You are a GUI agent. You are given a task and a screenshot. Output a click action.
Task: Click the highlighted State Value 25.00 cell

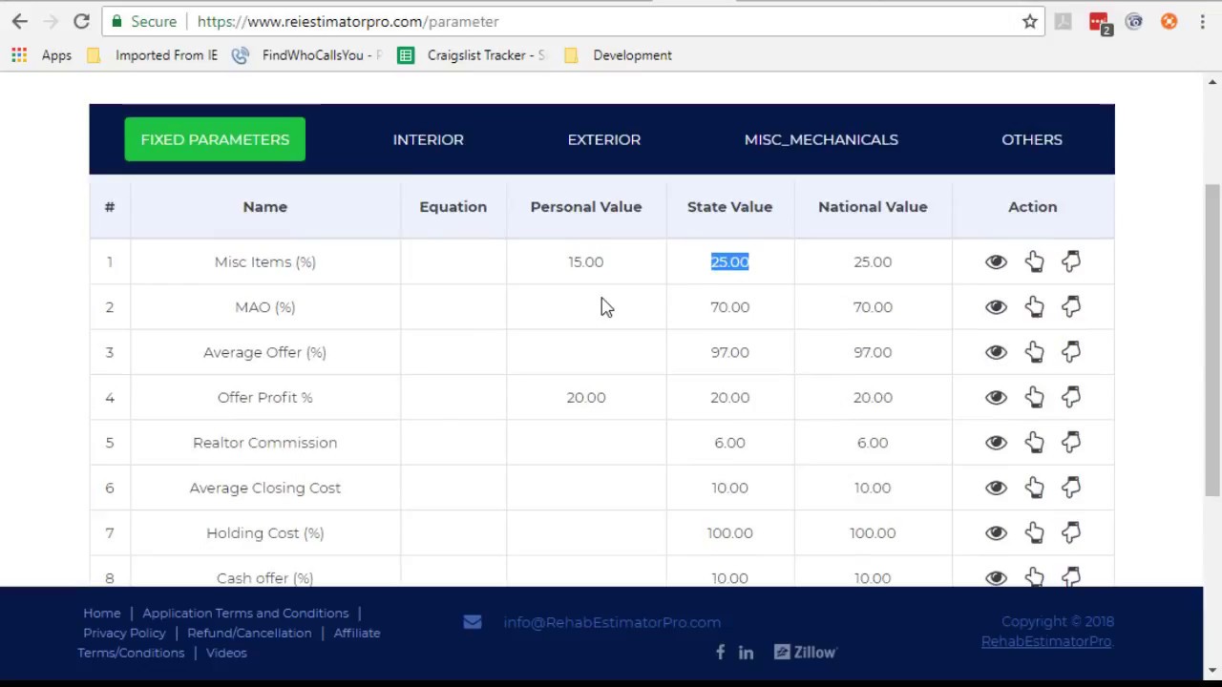tap(729, 261)
